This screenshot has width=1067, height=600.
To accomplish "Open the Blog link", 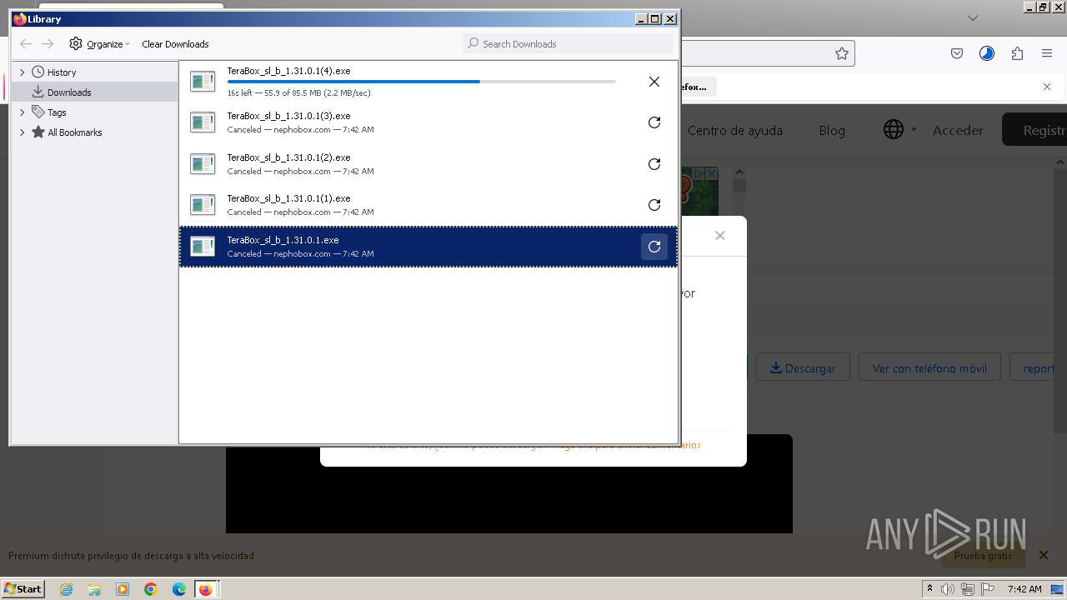I will 832,130.
